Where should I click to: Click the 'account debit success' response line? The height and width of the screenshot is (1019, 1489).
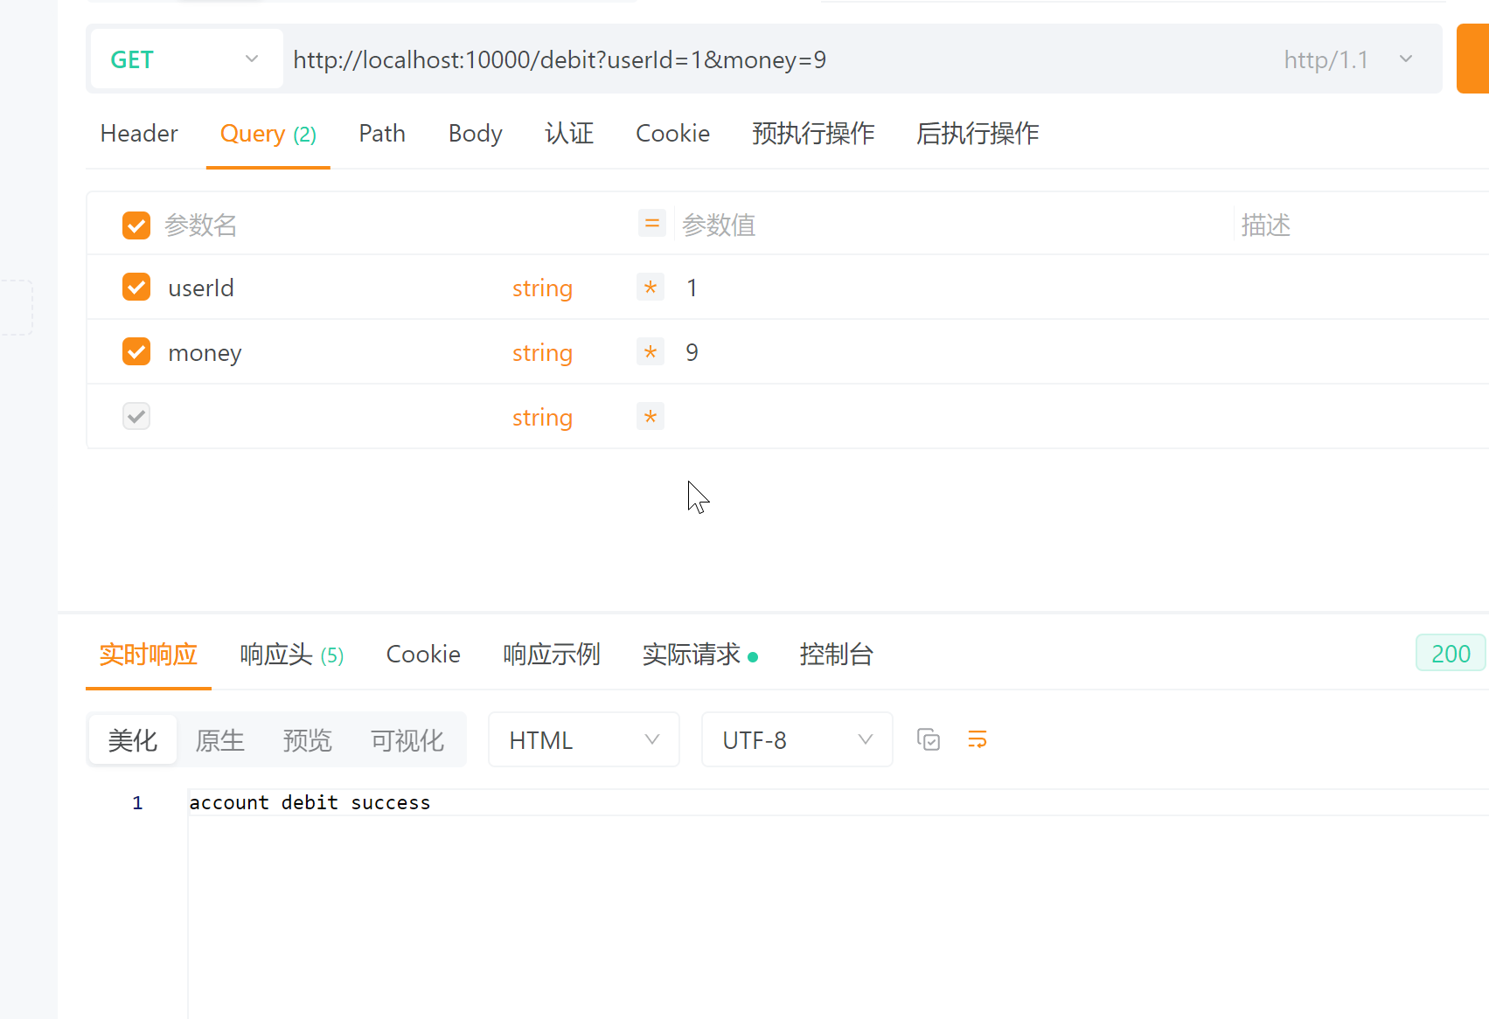tap(310, 802)
